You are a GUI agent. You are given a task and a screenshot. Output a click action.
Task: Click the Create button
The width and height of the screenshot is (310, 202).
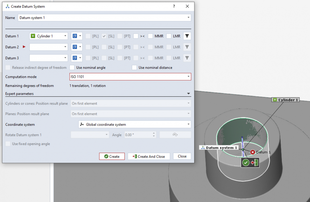tap(112, 156)
